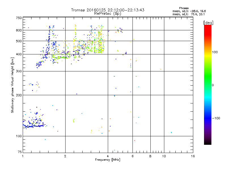Click the black bottom of the phase colorbar
The height and width of the screenshot is (170, 227).
(208, 143)
